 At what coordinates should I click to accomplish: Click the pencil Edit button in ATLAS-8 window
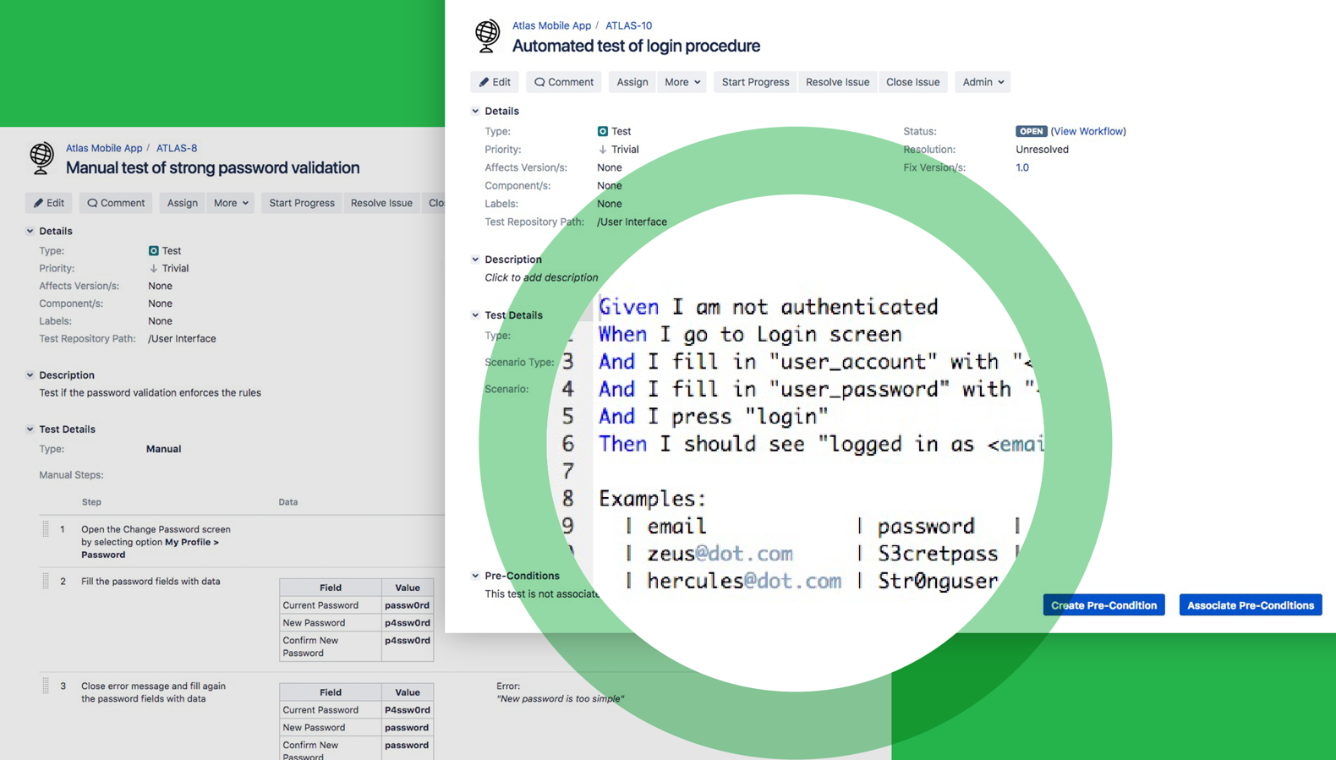tap(49, 203)
